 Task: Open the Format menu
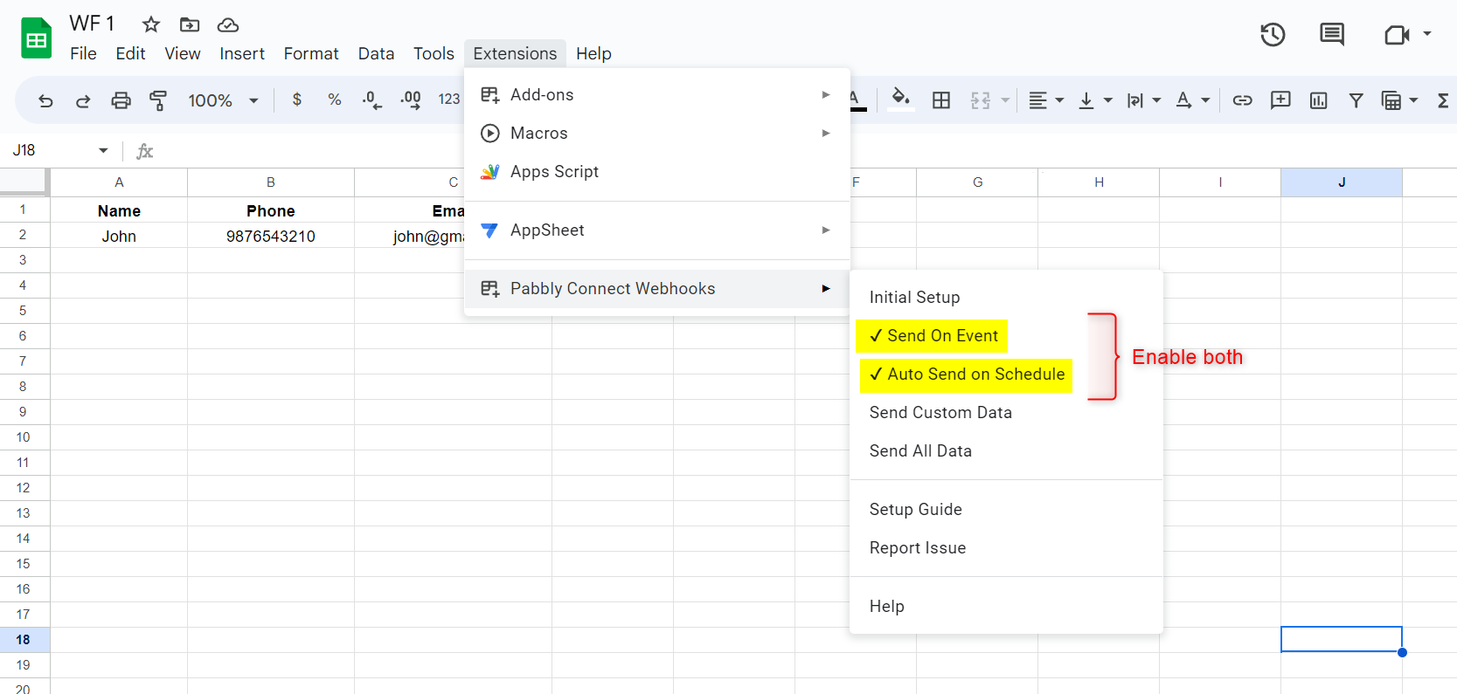311,53
